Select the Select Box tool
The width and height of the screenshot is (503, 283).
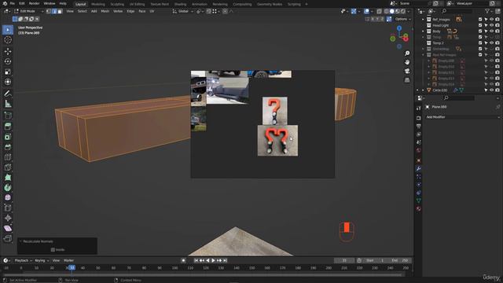point(8,30)
